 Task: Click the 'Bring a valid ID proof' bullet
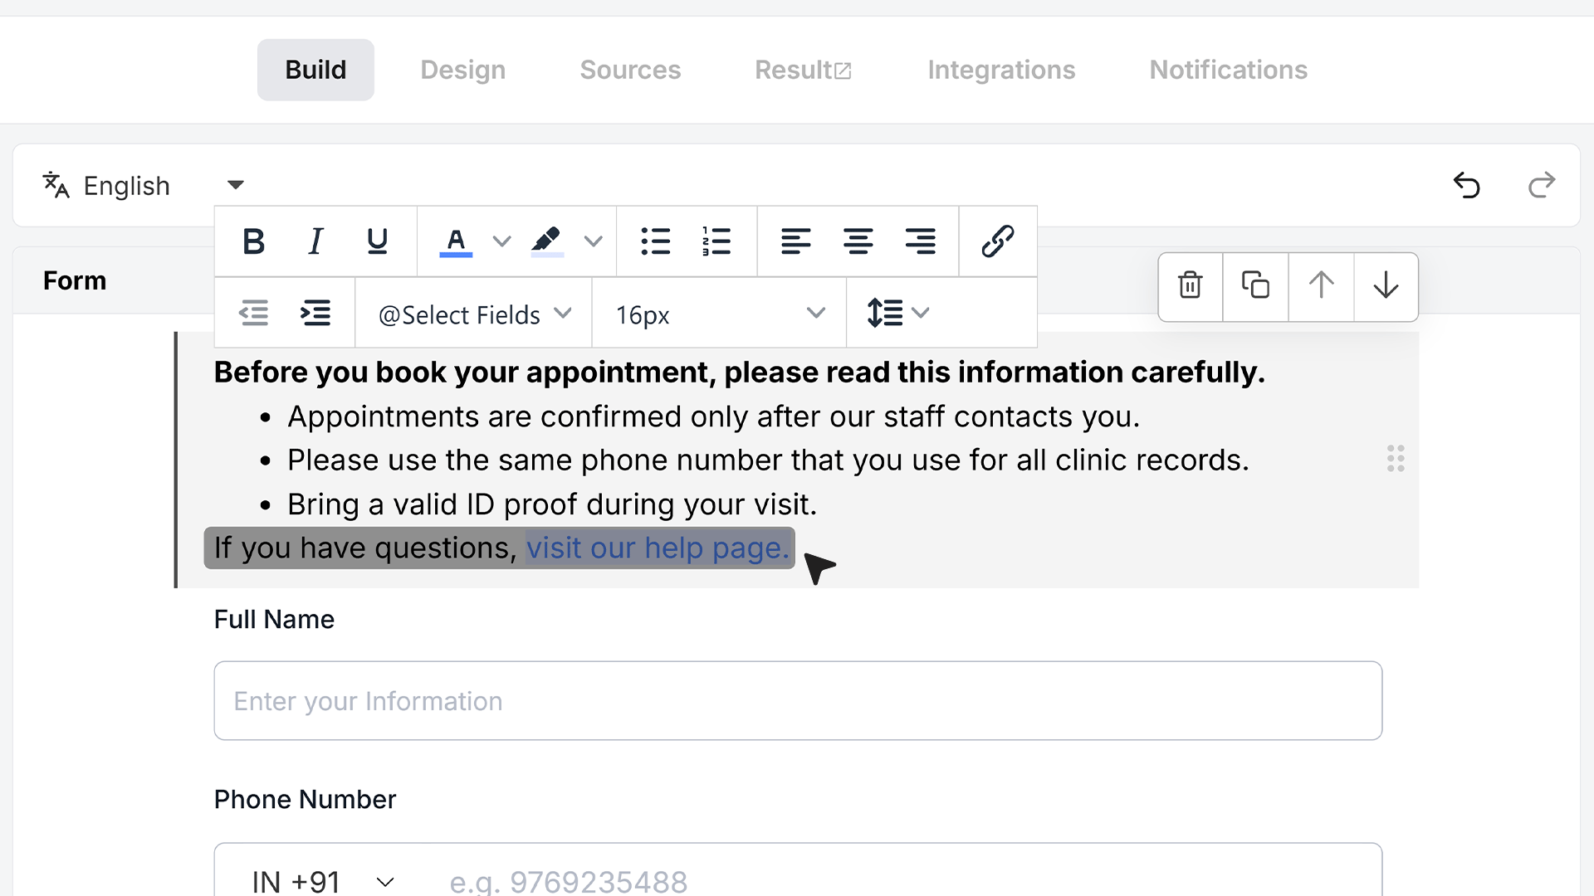pyautogui.click(x=552, y=504)
